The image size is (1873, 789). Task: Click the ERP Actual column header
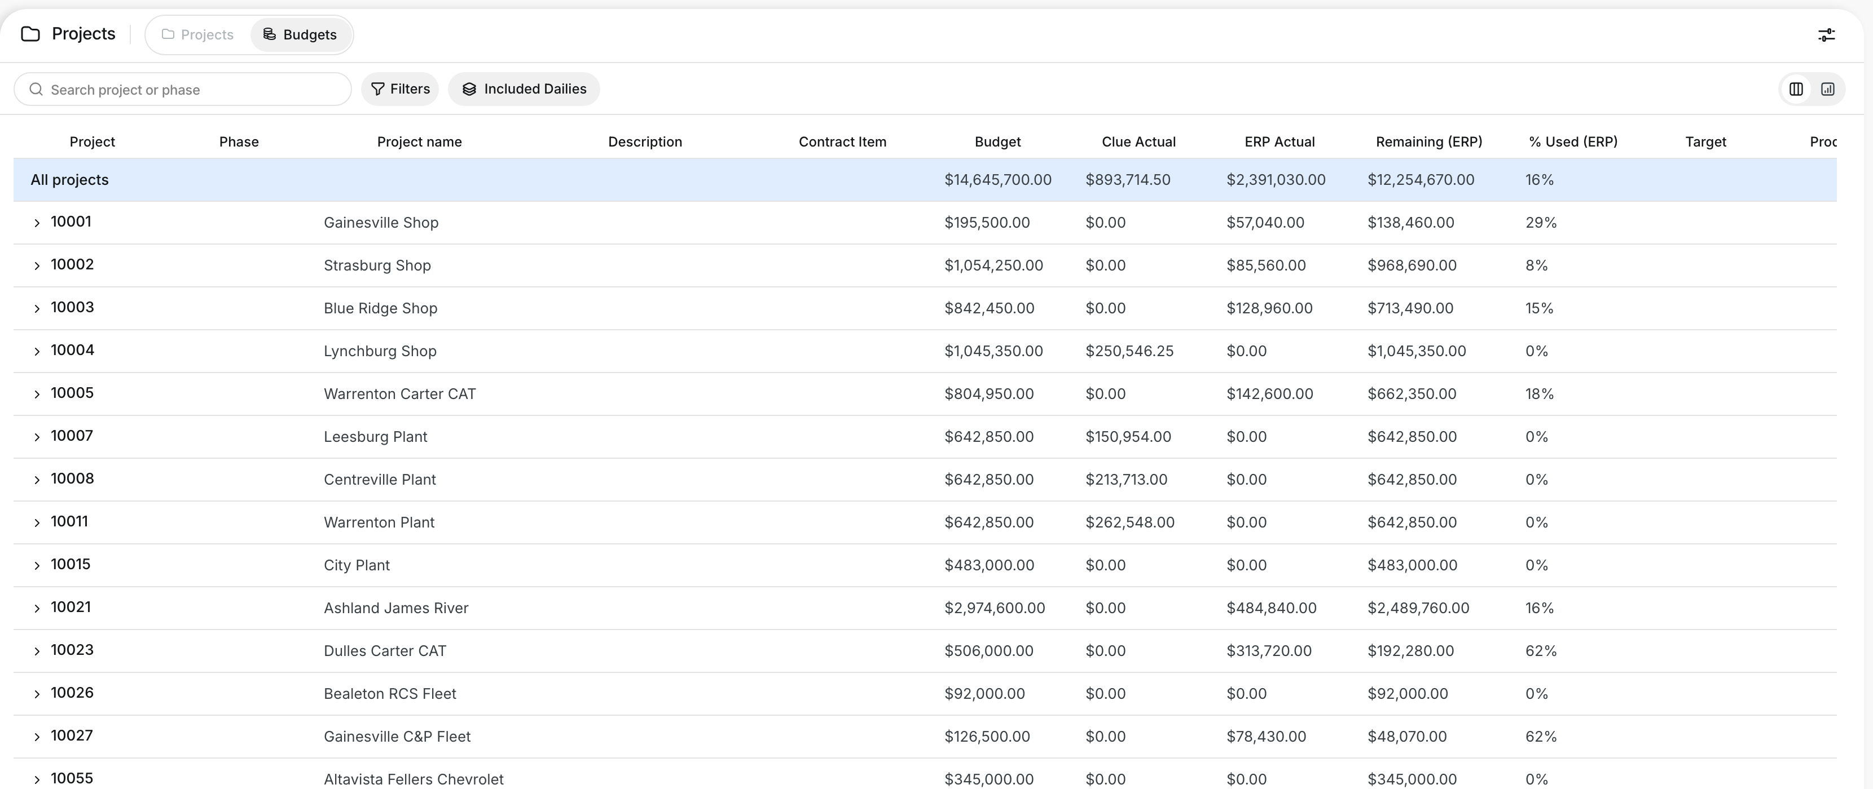click(x=1280, y=141)
